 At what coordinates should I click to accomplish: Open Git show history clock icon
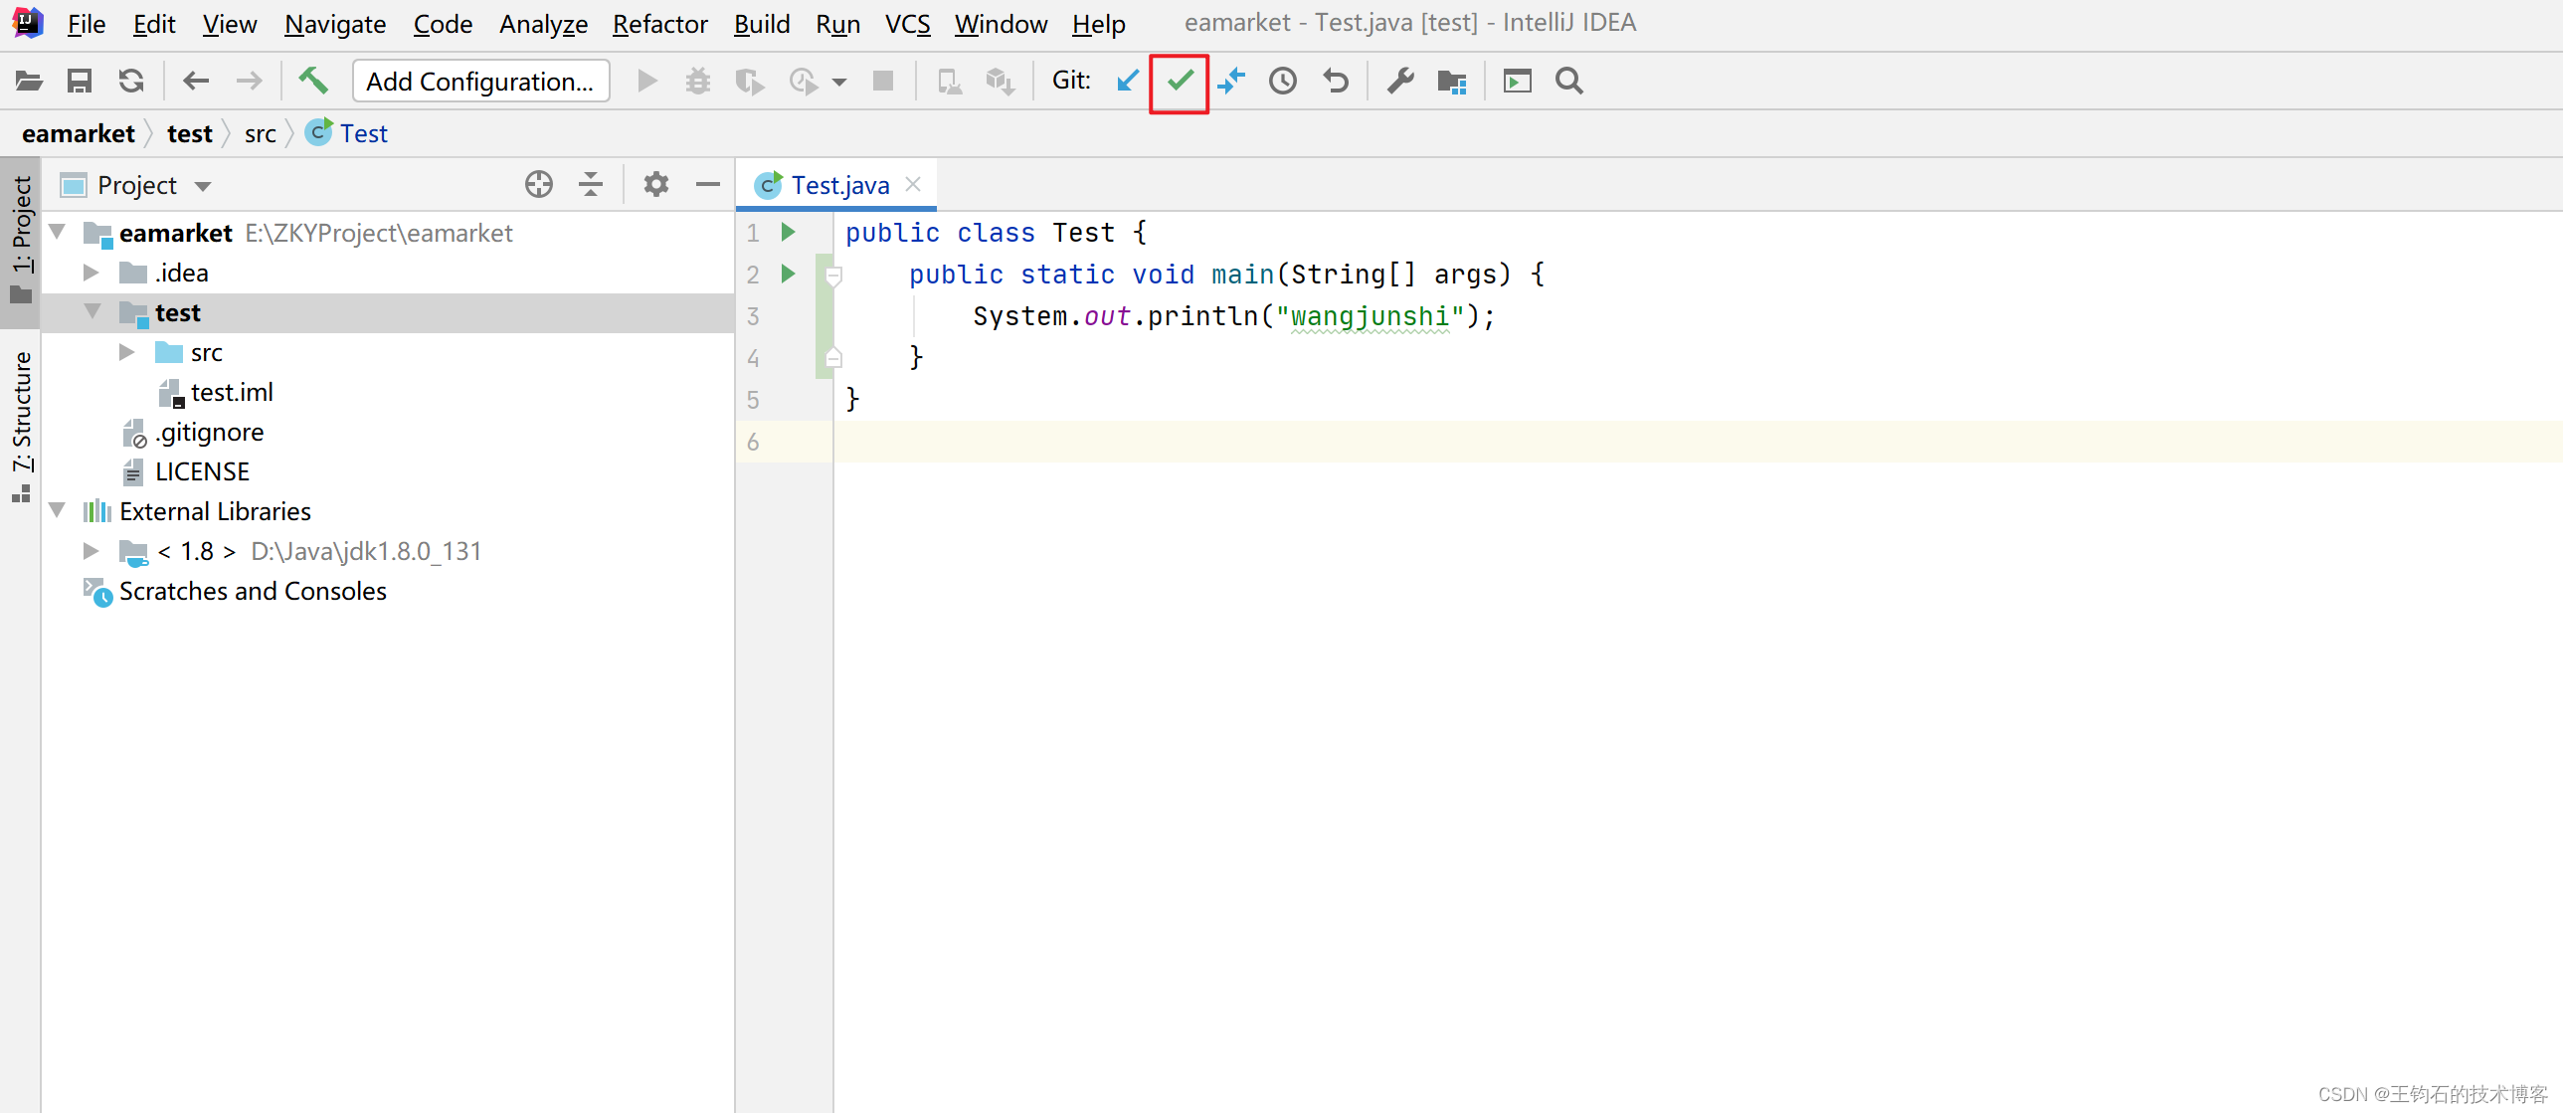(x=1283, y=82)
